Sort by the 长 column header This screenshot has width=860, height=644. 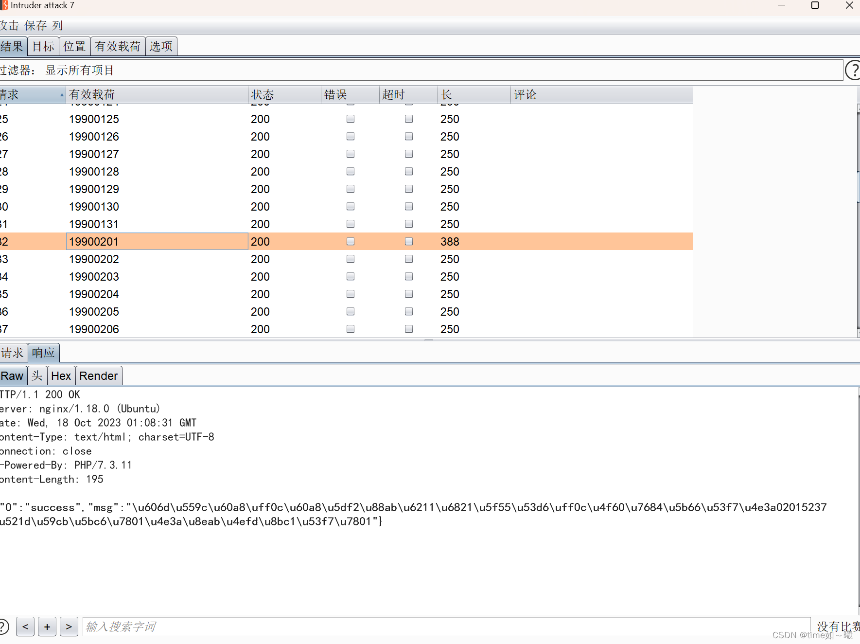474,94
